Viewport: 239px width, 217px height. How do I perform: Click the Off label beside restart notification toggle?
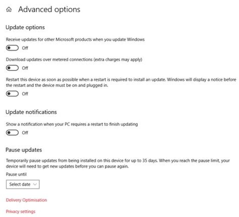click(x=25, y=133)
